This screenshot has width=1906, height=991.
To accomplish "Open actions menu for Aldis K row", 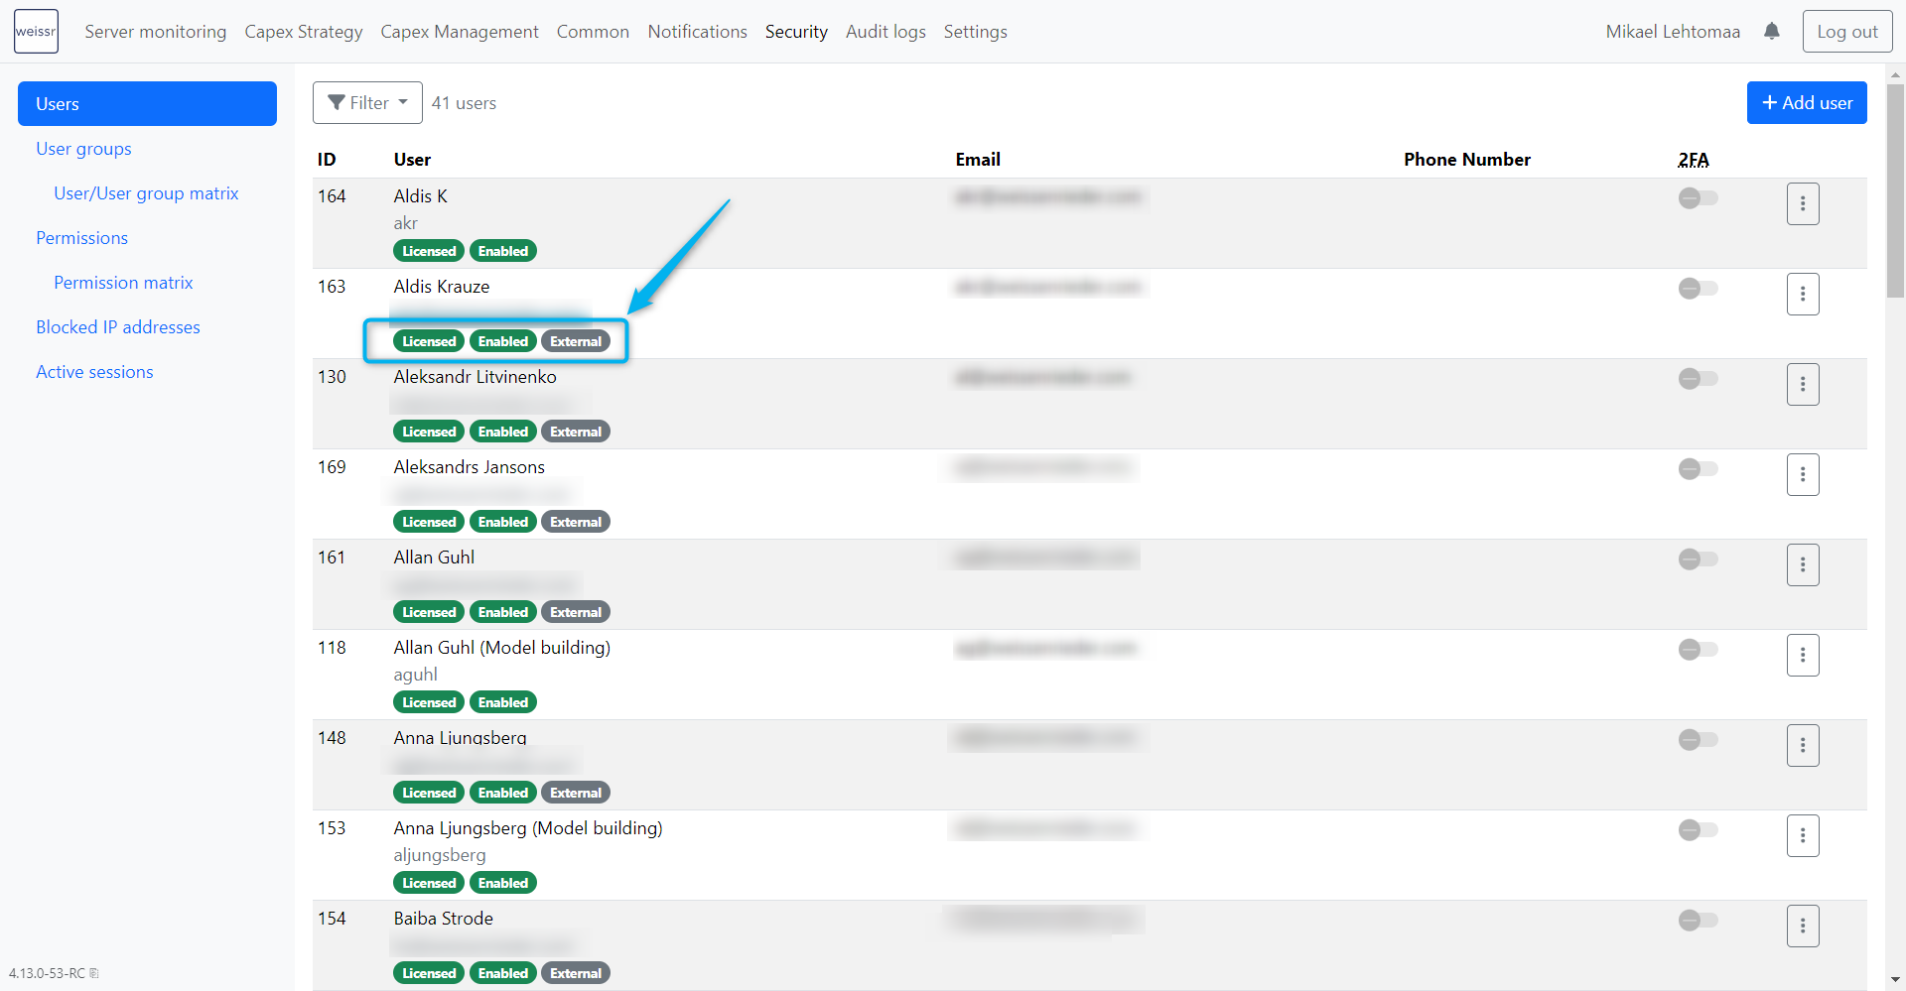I will [1803, 204].
